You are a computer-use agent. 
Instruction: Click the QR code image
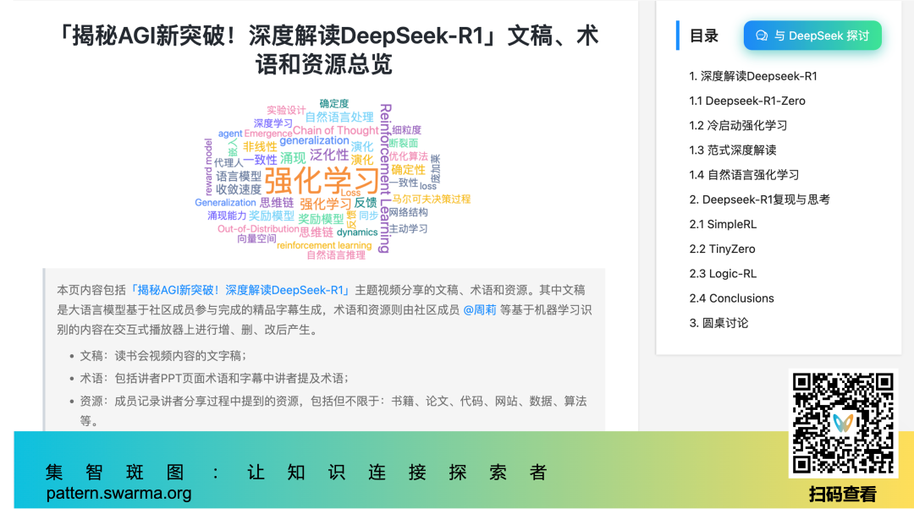[843, 424]
